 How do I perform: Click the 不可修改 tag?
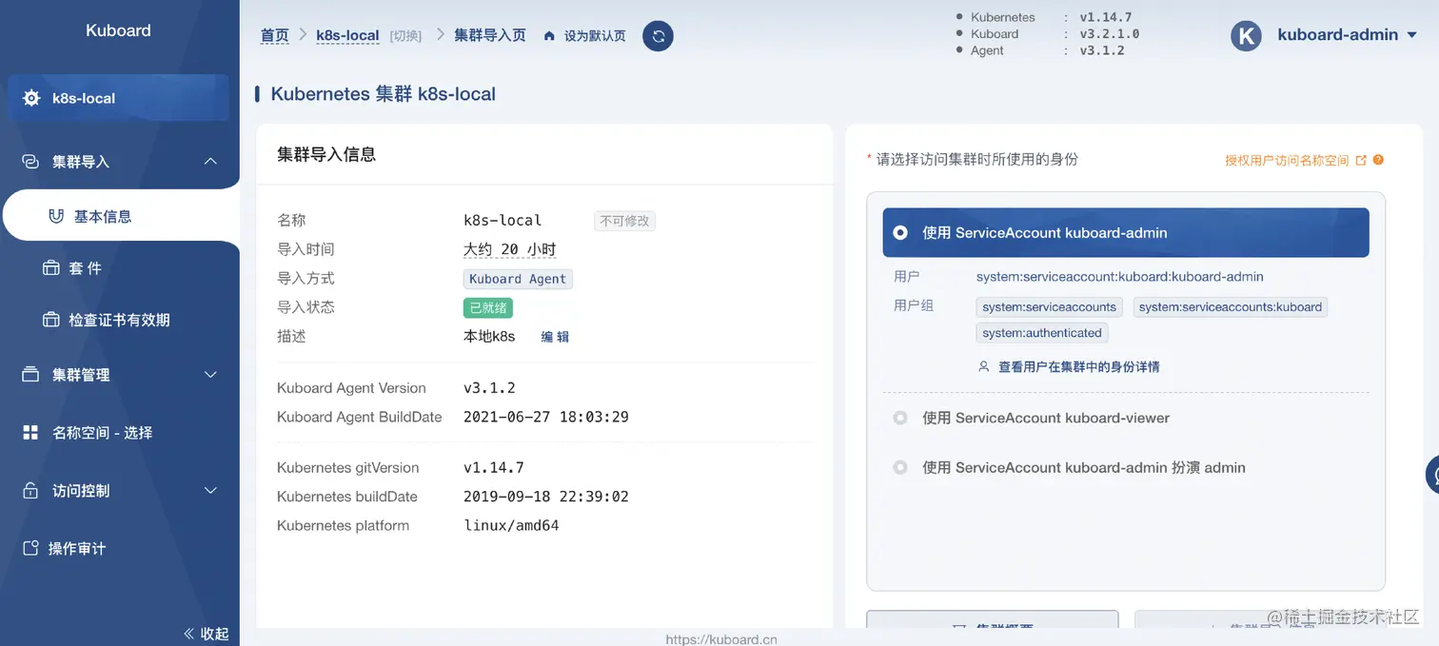pyautogui.click(x=624, y=221)
